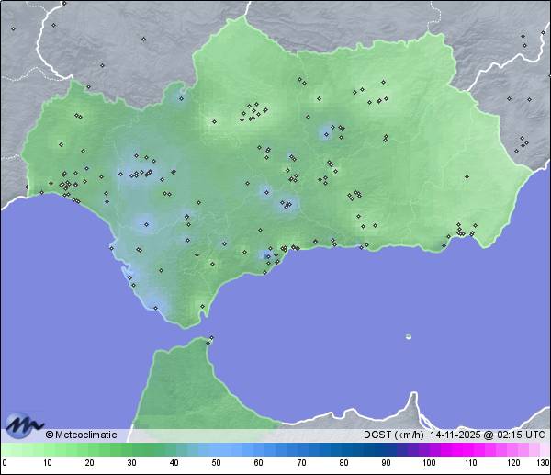The width and height of the screenshot is (551, 475).
Task: Click the © Meteoclimatic copyright text
Action: coord(81,435)
